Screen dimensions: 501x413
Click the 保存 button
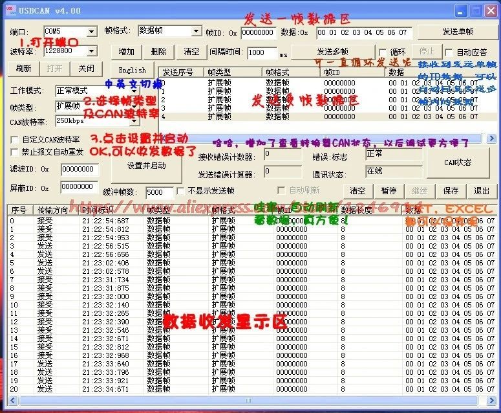coord(451,191)
